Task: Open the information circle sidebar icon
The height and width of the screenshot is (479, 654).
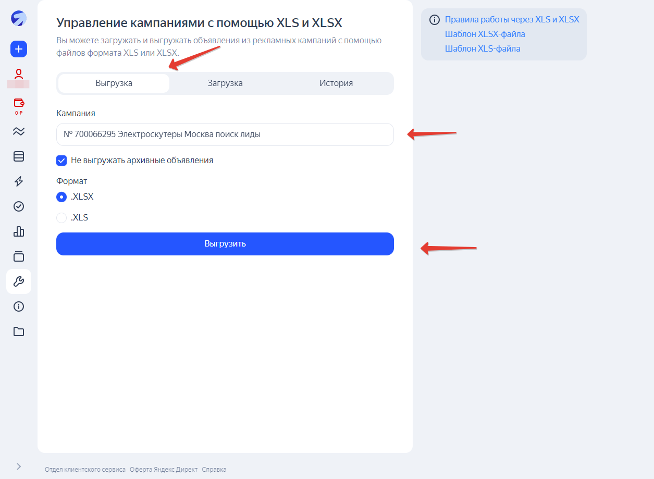Action: pos(19,306)
